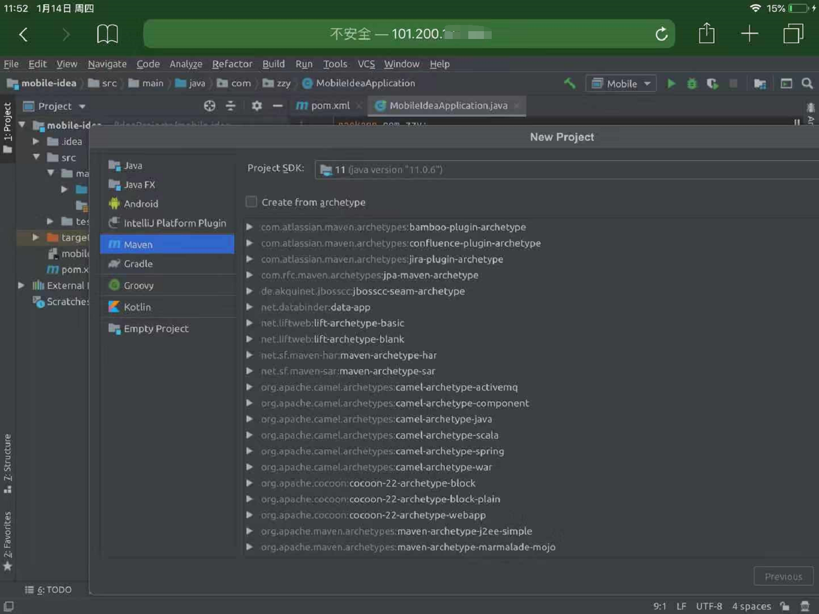Viewport: 819px width, 614px height.
Task: Open the Mobile run configuration dropdown
Action: click(621, 84)
